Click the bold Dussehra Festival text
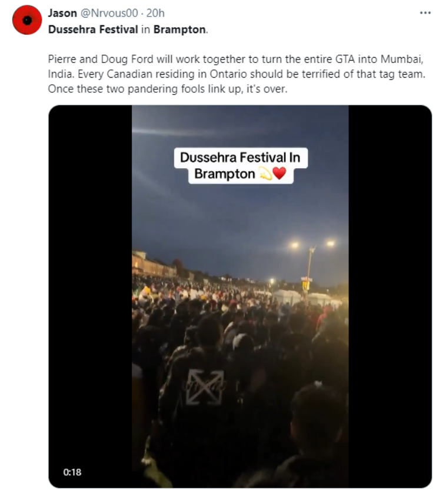Screen dimensions: 439x494 pos(93,29)
